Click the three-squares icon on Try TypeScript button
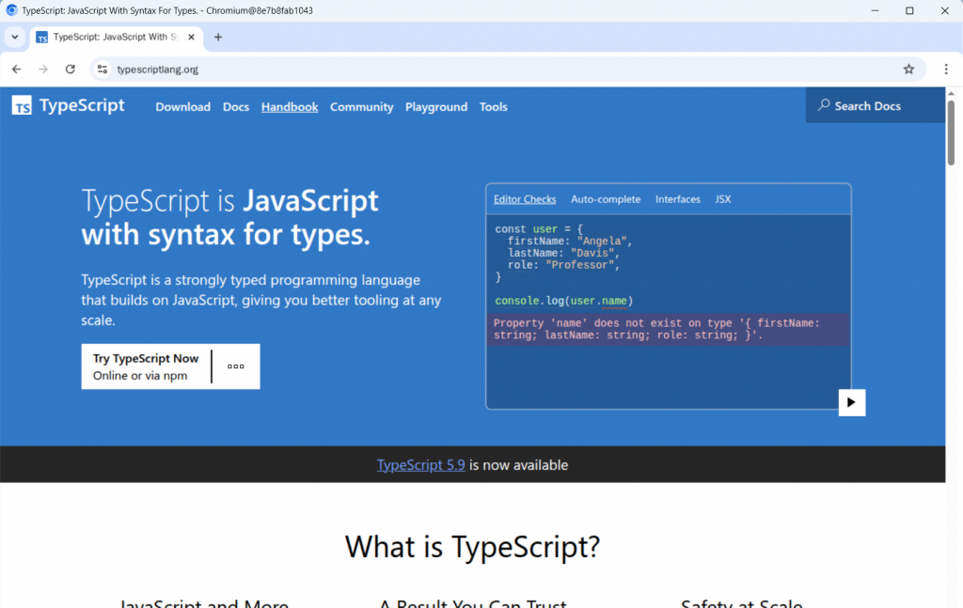The height and width of the screenshot is (608, 963). pos(236,366)
